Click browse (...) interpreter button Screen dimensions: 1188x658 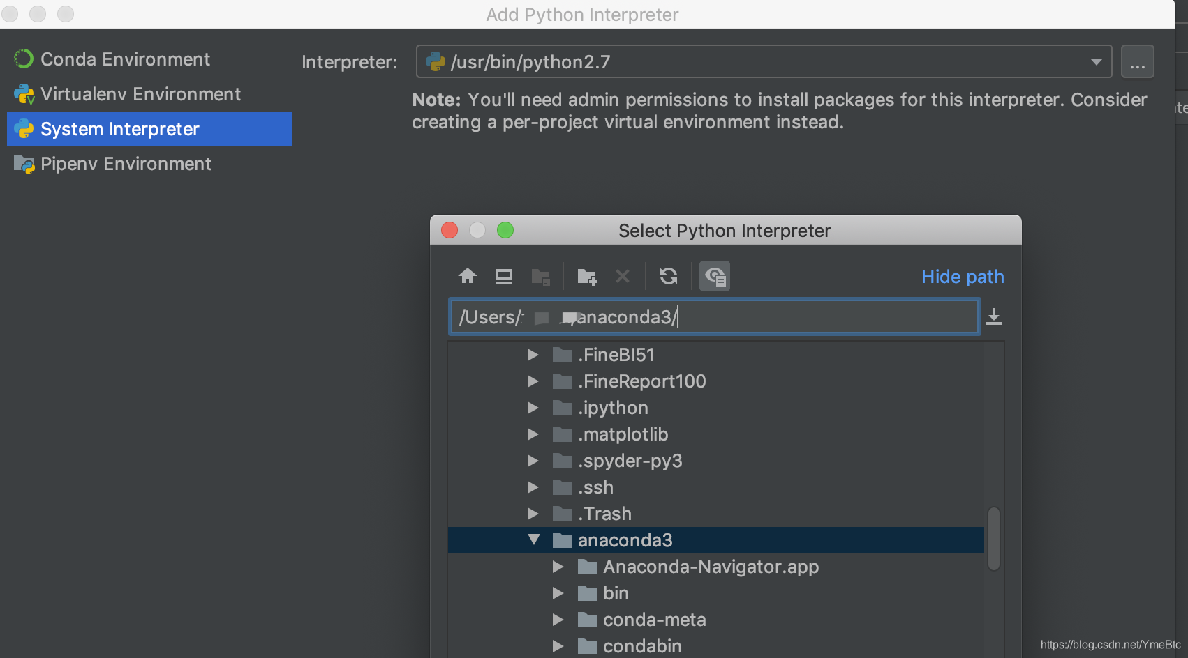1138,62
